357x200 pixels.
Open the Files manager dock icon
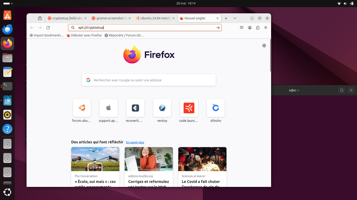pos(8,58)
